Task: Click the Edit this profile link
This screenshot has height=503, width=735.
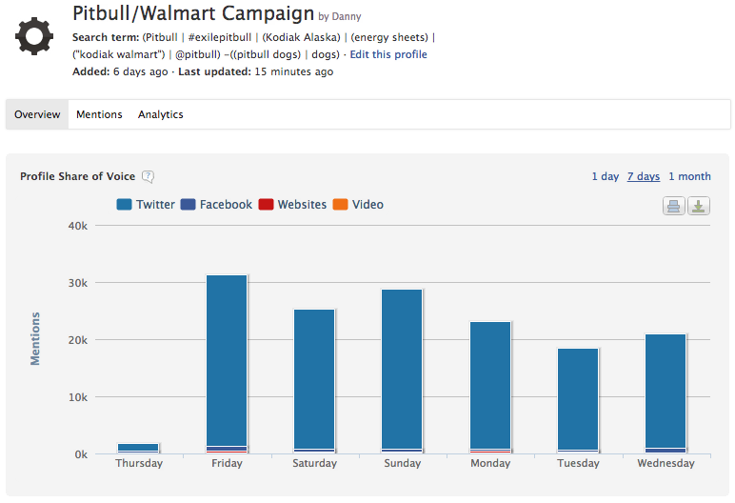Action: pos(388,54)
